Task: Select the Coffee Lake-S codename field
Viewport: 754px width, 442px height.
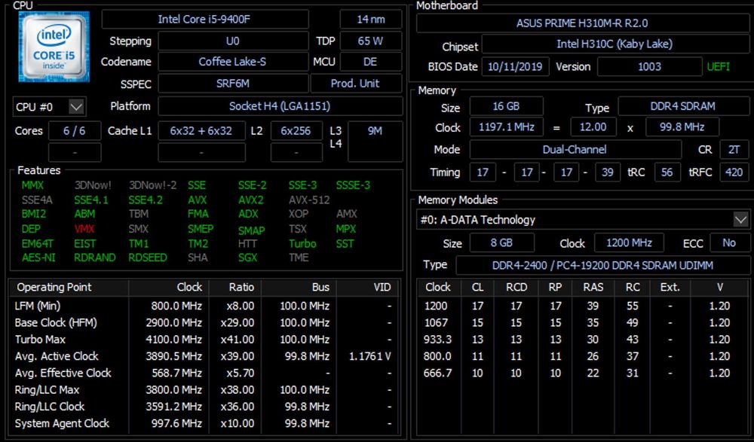Action: [x=233, y=62]
